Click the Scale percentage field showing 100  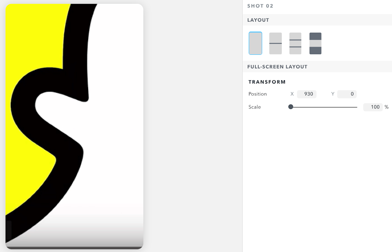click(373, 107)
